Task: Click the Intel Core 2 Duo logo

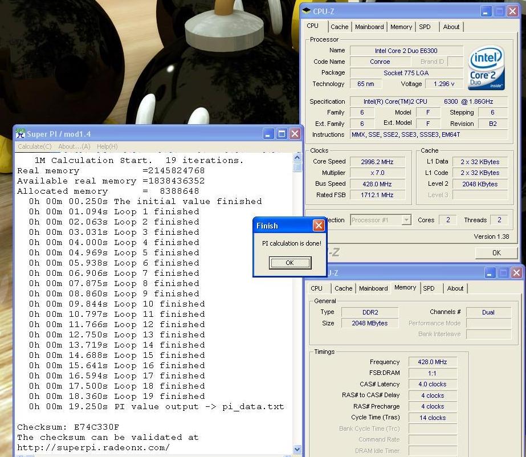Action: [487, 68]
